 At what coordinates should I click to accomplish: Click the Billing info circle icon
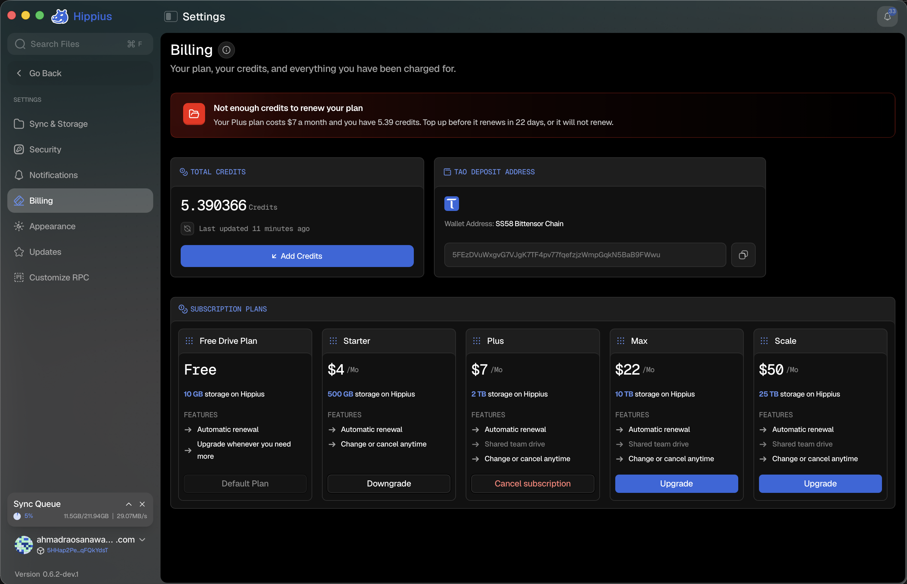click(226, 50)
